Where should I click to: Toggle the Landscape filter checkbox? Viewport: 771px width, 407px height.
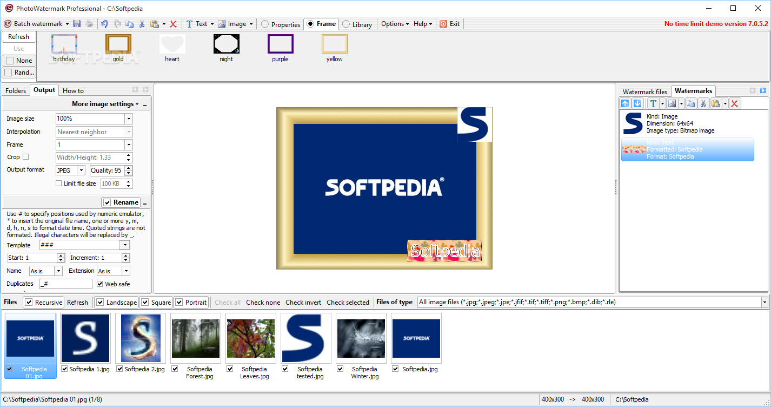[100, 302]
